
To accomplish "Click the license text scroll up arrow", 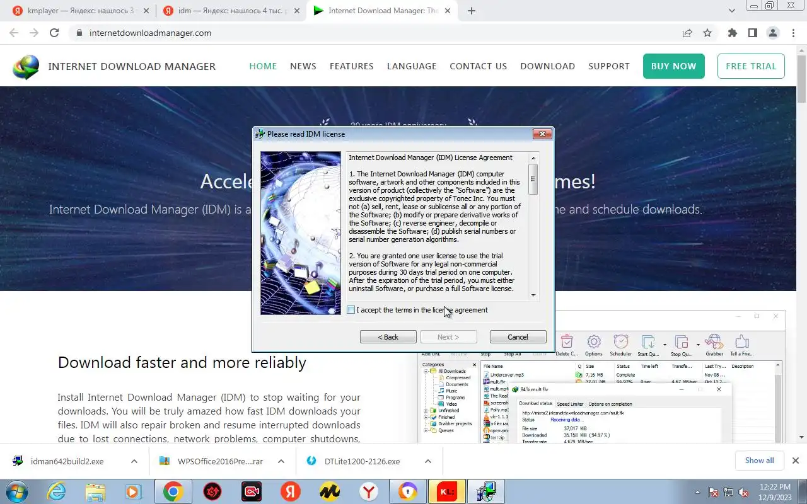I will pos(533,158).
